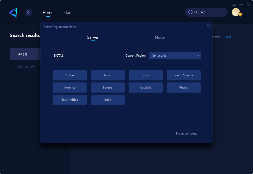The width and height of the screenshot is (253, 174).
Task: Pick the Australia server button
Action: pyautogui.click(x=145, y=88)
